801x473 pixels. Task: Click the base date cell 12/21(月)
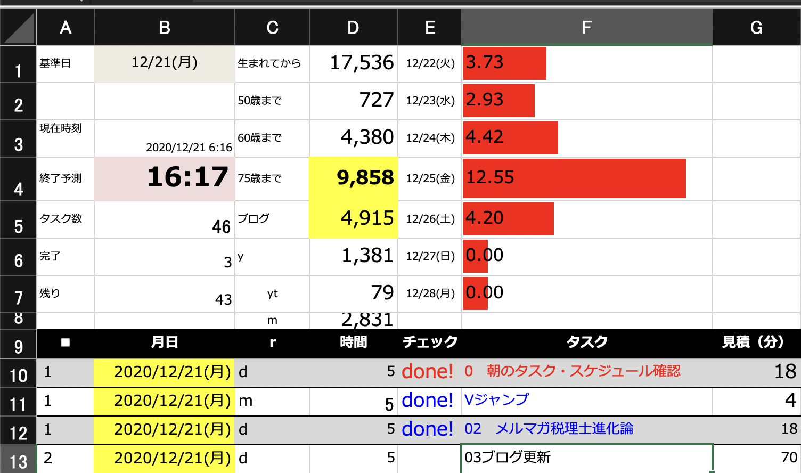(165, 64)
